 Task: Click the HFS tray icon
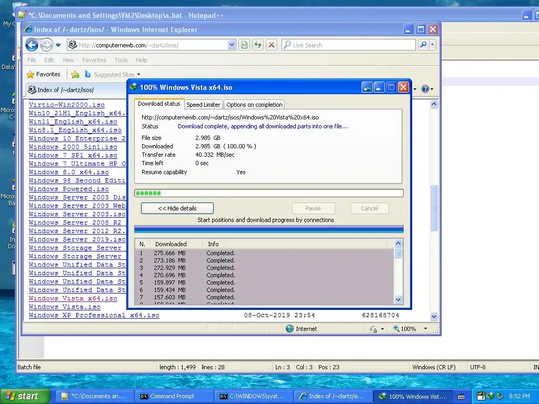481,396
